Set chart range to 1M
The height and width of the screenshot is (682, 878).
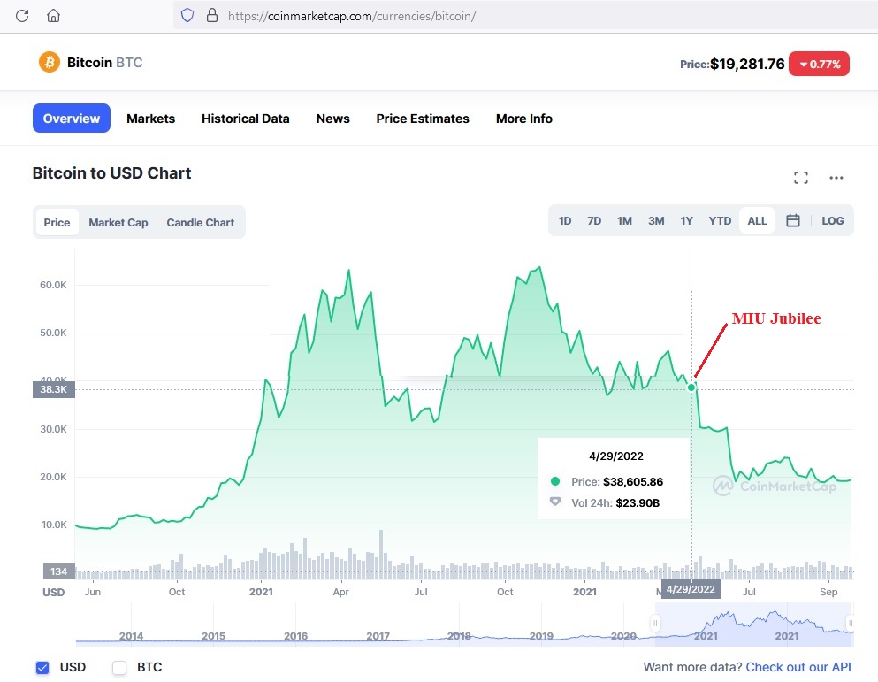click(624, 221)
